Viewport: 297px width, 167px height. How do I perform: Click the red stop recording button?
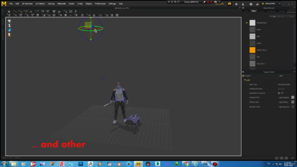212,2
